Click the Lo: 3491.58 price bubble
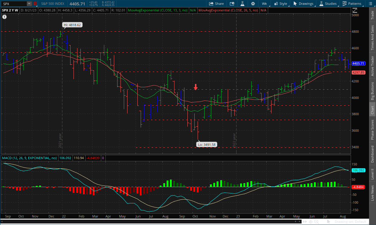376x225 pixels. [207, 145]
